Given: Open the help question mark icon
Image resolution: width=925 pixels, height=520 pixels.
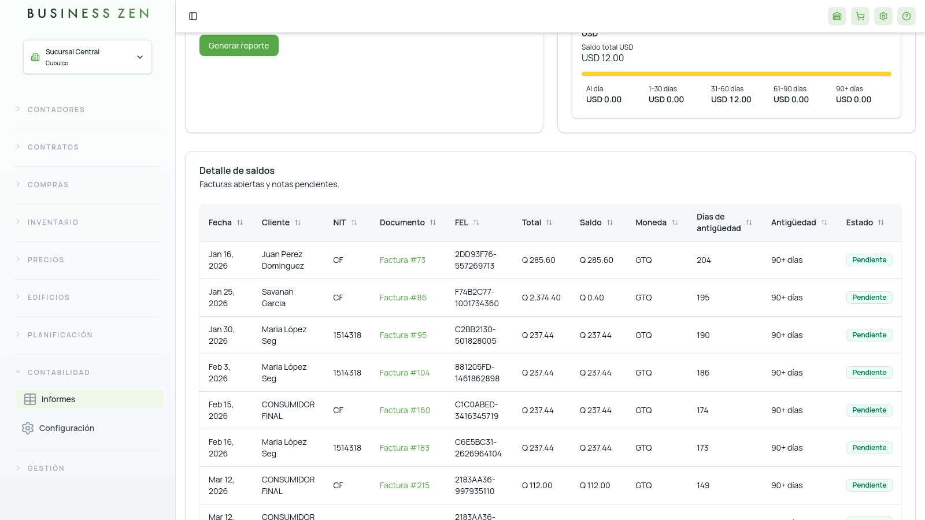Looking at the screenshot, I should tap(906, 16).
